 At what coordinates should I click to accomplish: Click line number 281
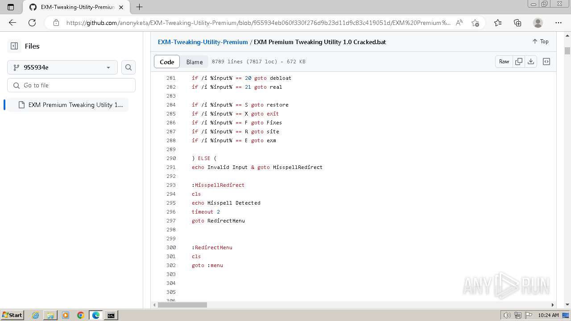point(171,78)
